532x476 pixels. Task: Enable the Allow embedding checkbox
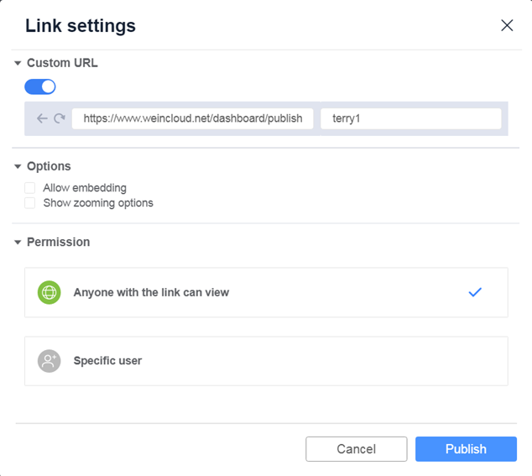pos(30,188)
